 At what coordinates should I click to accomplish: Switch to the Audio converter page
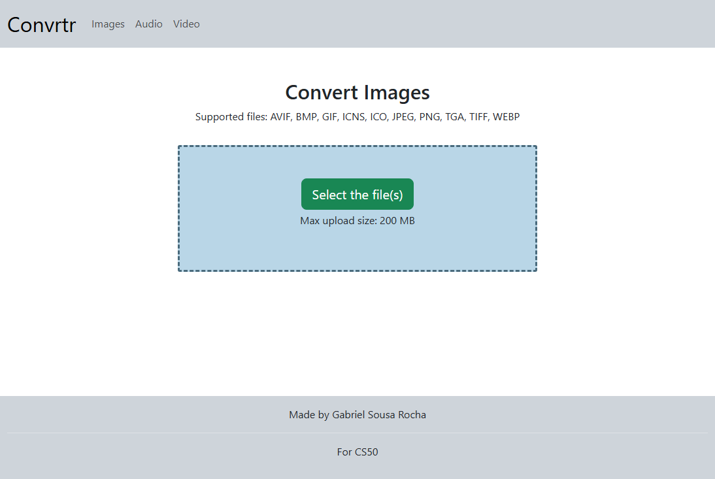click(x=148, y=24)
